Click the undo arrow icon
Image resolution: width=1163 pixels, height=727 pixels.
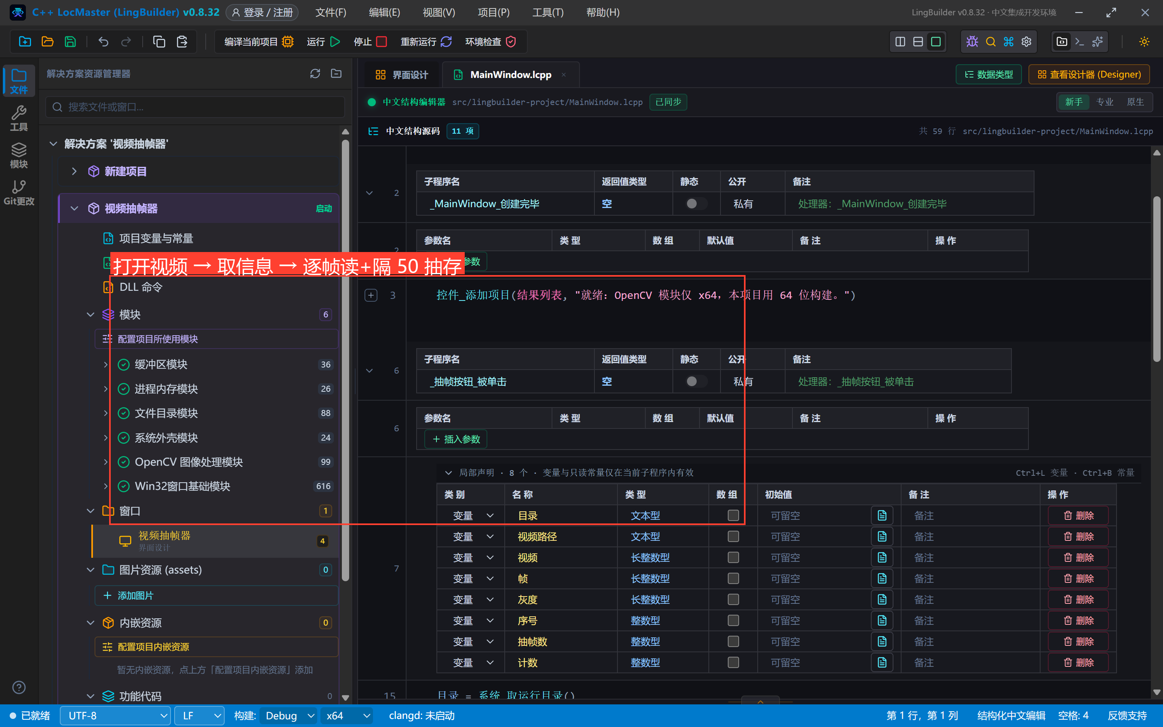click(x=103, y=42)
